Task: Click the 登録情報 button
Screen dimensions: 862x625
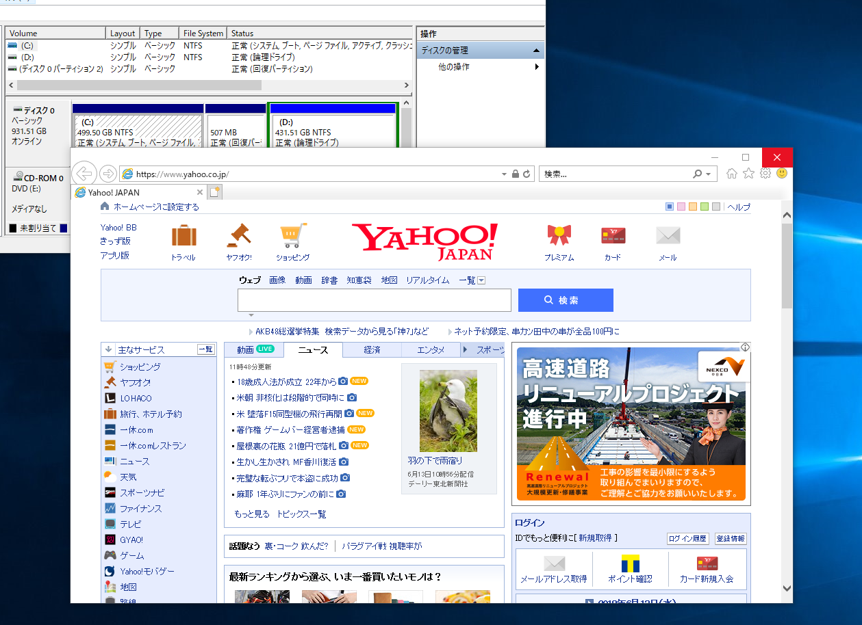Action: coord(731,539)
